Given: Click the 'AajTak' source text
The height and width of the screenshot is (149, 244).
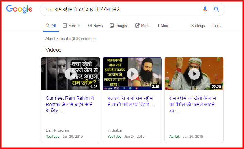Looking at the screenshot, I should (174, 137).
